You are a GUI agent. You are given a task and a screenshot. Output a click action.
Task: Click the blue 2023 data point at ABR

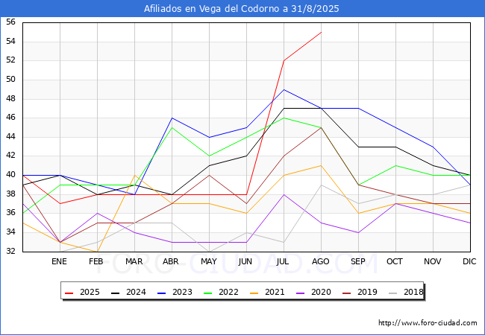(x=172, y=118)
